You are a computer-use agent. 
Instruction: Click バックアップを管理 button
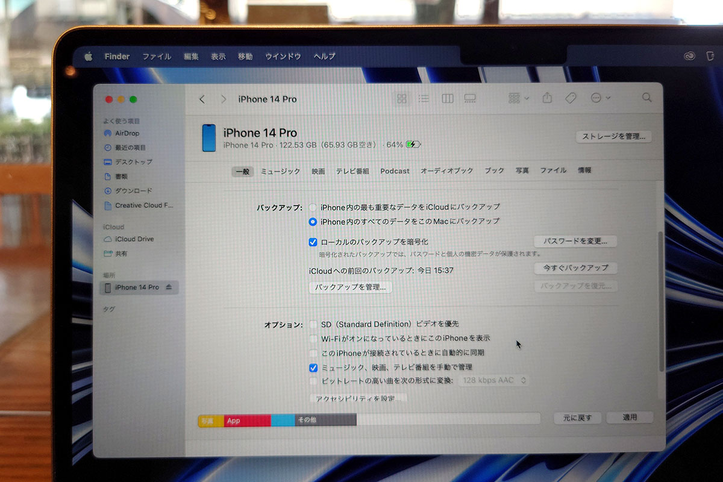(x=350, y=287)
